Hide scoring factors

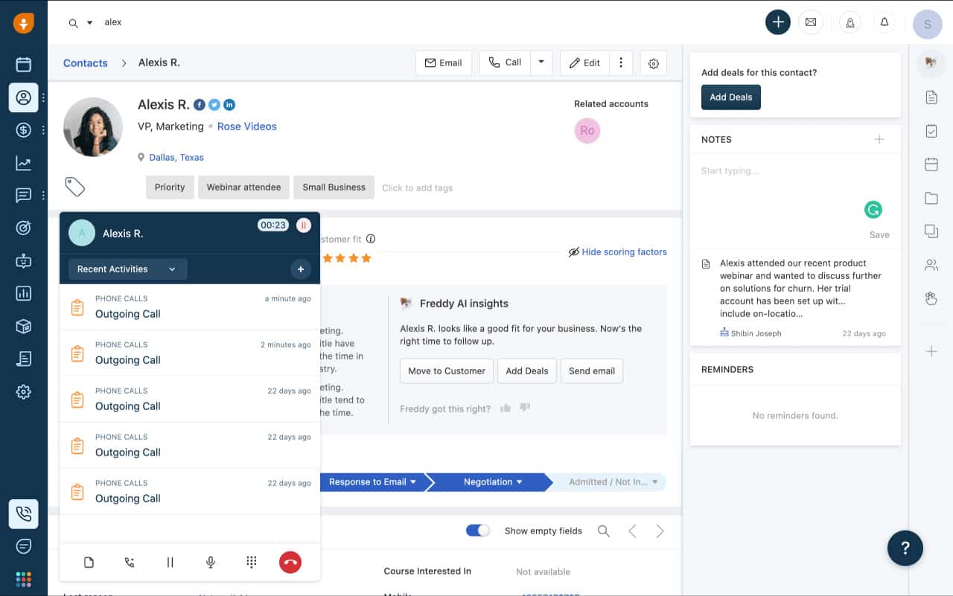[617, 252]
